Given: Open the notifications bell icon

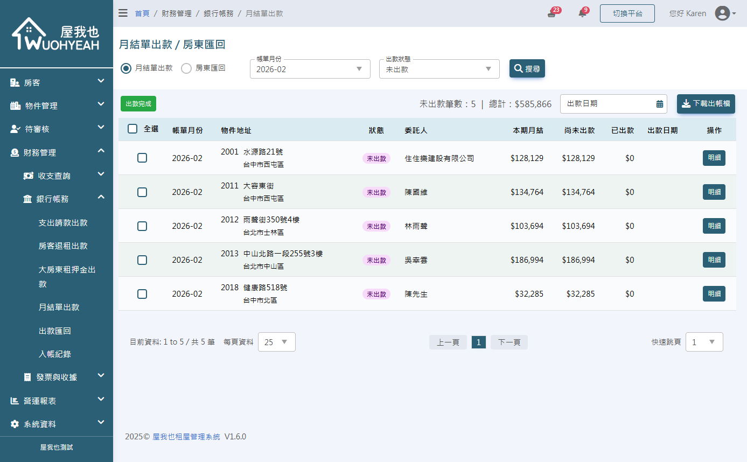Looking at the screenshot, I should 582,12.
